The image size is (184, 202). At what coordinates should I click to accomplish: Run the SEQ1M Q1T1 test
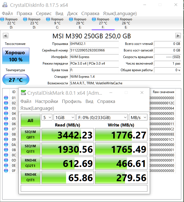pyautogui.click(x=31, y=149)
